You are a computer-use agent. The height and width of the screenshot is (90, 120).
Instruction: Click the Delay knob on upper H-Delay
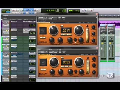[53, 30]
